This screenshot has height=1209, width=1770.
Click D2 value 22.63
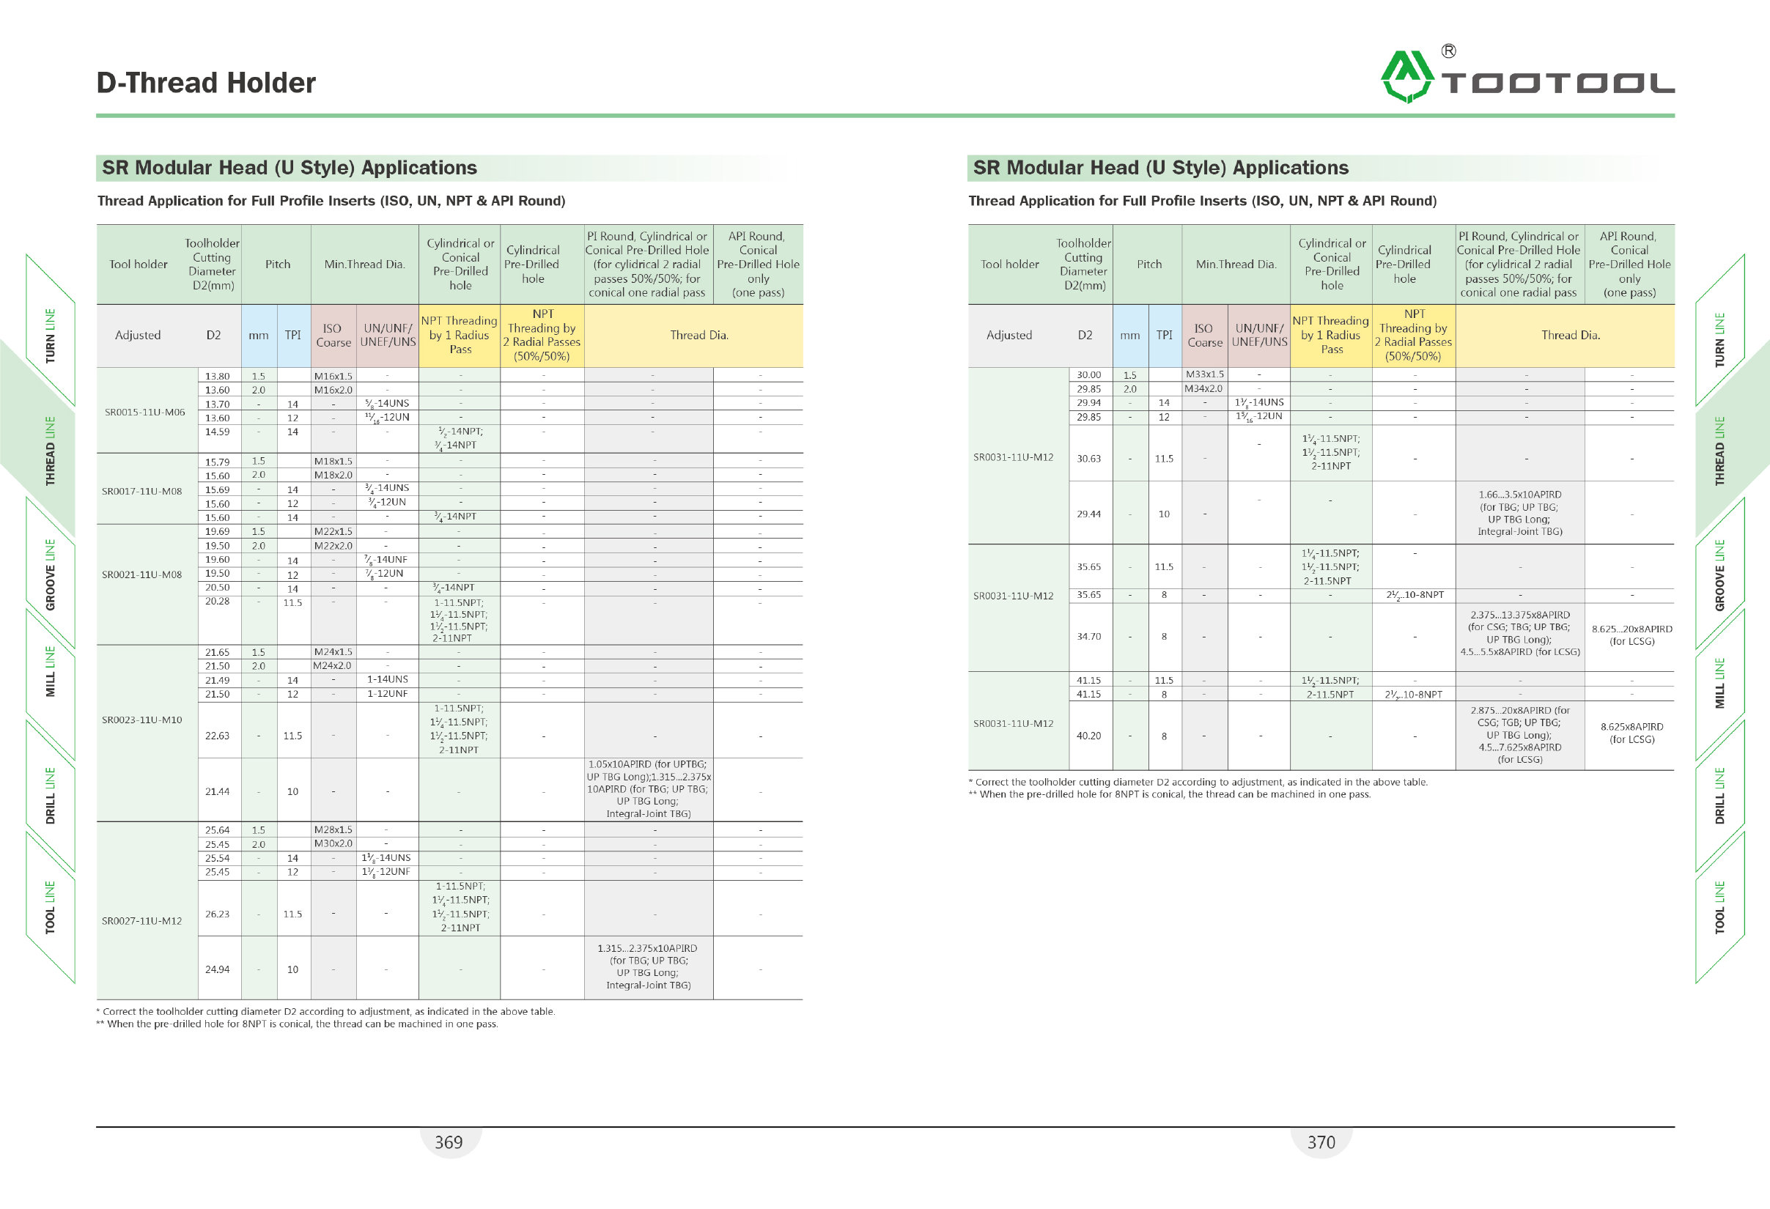[217, 736]
